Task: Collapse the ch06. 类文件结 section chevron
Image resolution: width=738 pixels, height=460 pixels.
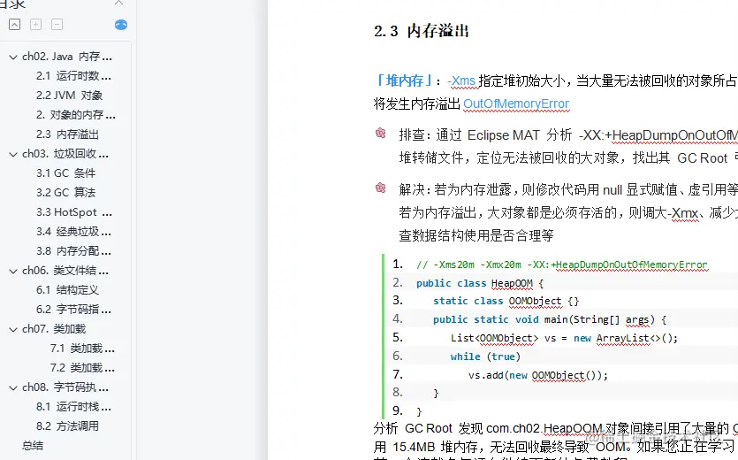Action: (13, 271)
